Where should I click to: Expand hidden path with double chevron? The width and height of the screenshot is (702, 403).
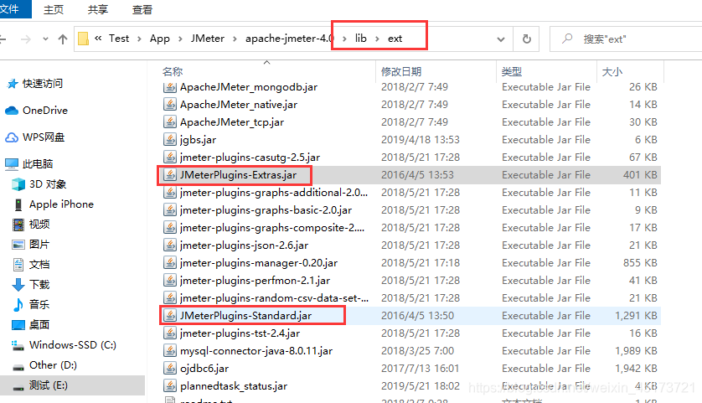(98, 39)
